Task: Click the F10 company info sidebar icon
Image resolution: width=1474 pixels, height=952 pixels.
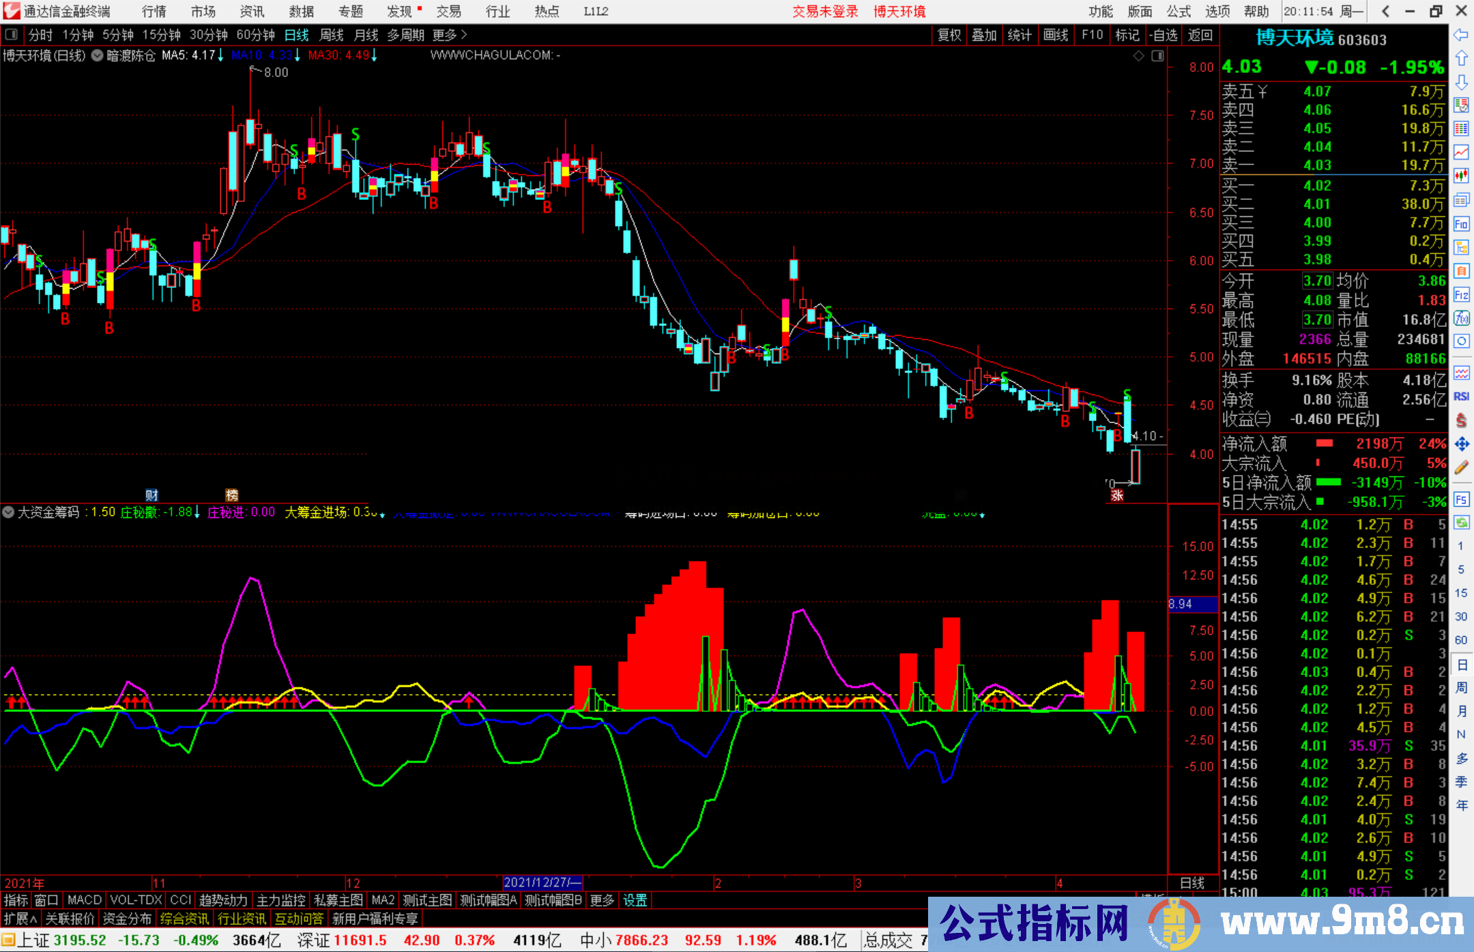Action: tap(1461, 224)
